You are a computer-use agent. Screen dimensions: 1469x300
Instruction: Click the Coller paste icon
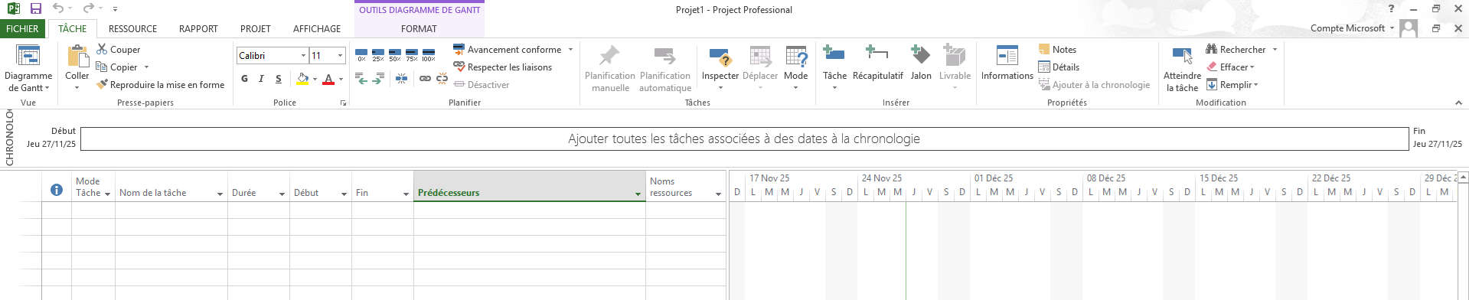77,57
